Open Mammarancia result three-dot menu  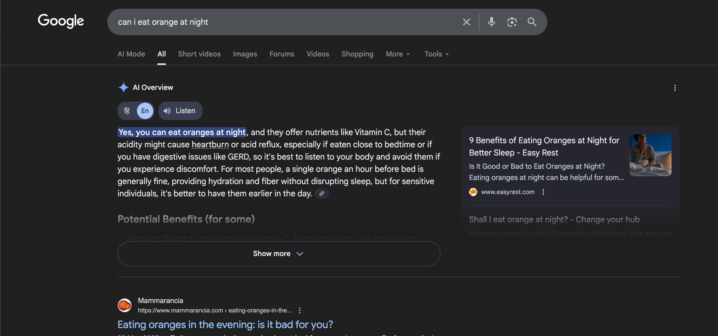[x=300, y=311]
